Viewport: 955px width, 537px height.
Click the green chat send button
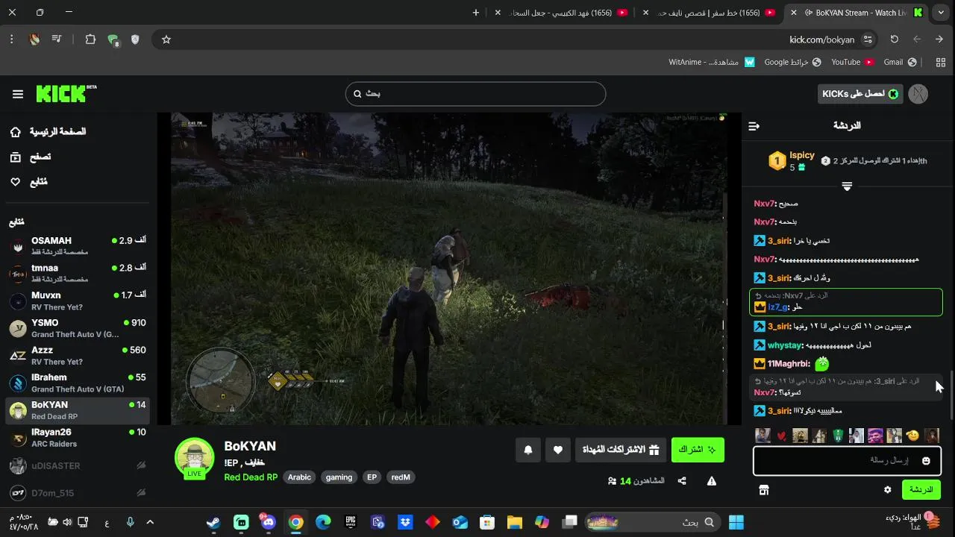pyautogui.click(x=921, y=490)
